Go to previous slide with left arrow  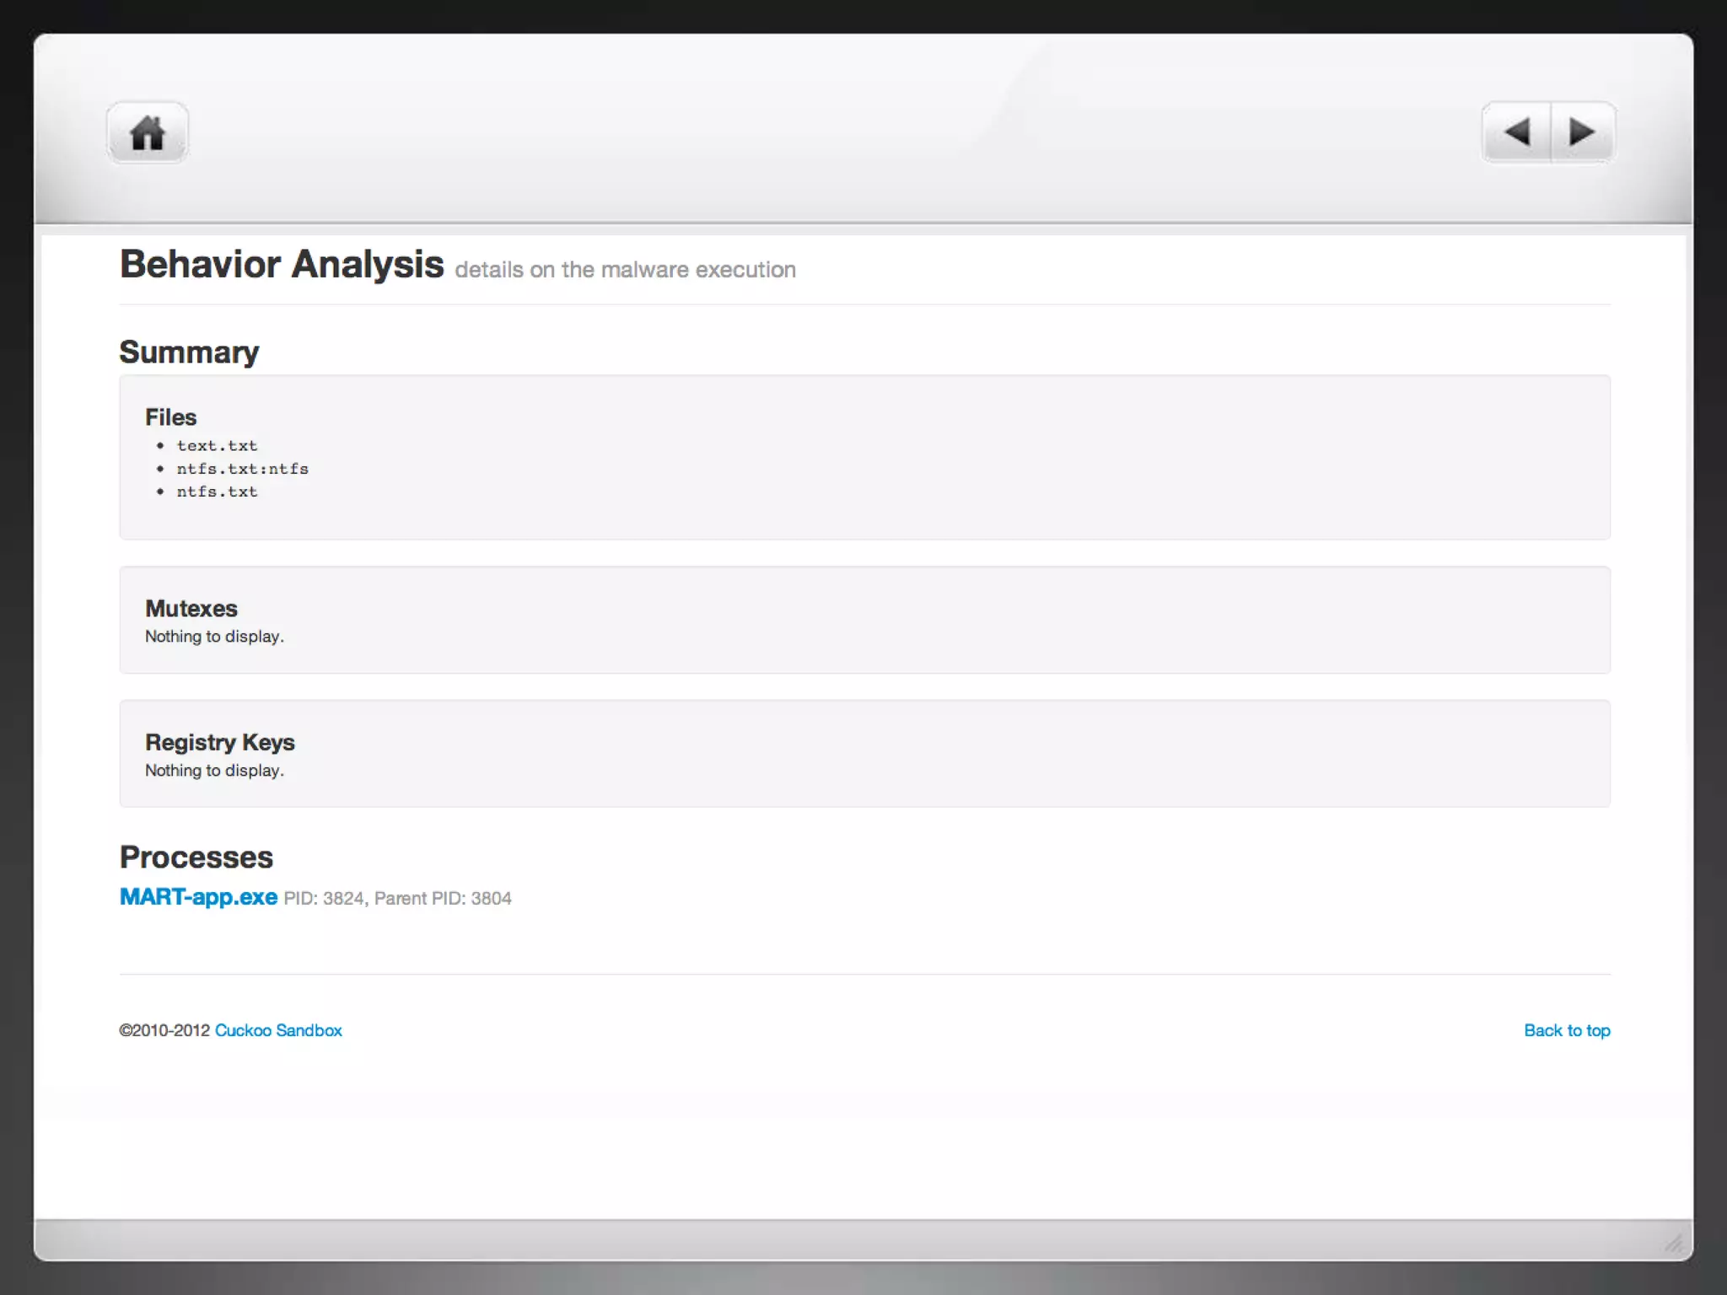1517,132
